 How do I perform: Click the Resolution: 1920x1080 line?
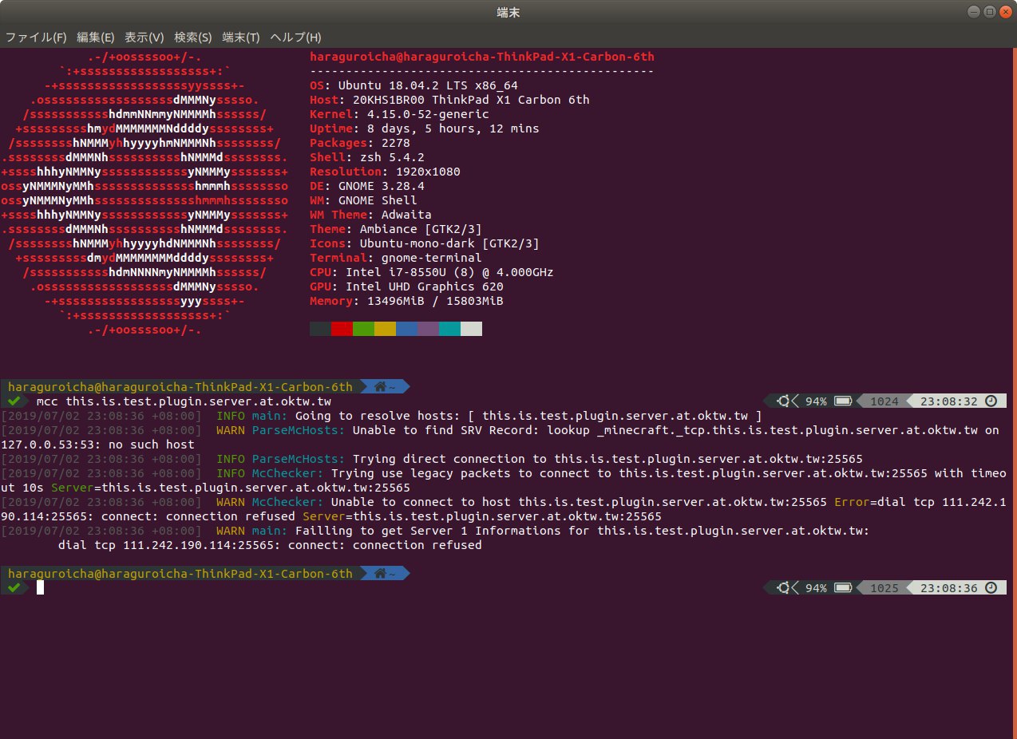pyautogui.click(x=385, y=172)
